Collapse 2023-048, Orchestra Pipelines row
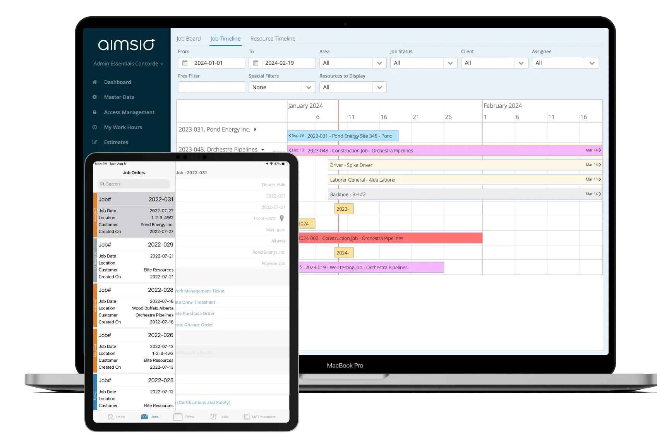Image resolution: width=657 pixels, height=433 pixels. coord(263,149)
